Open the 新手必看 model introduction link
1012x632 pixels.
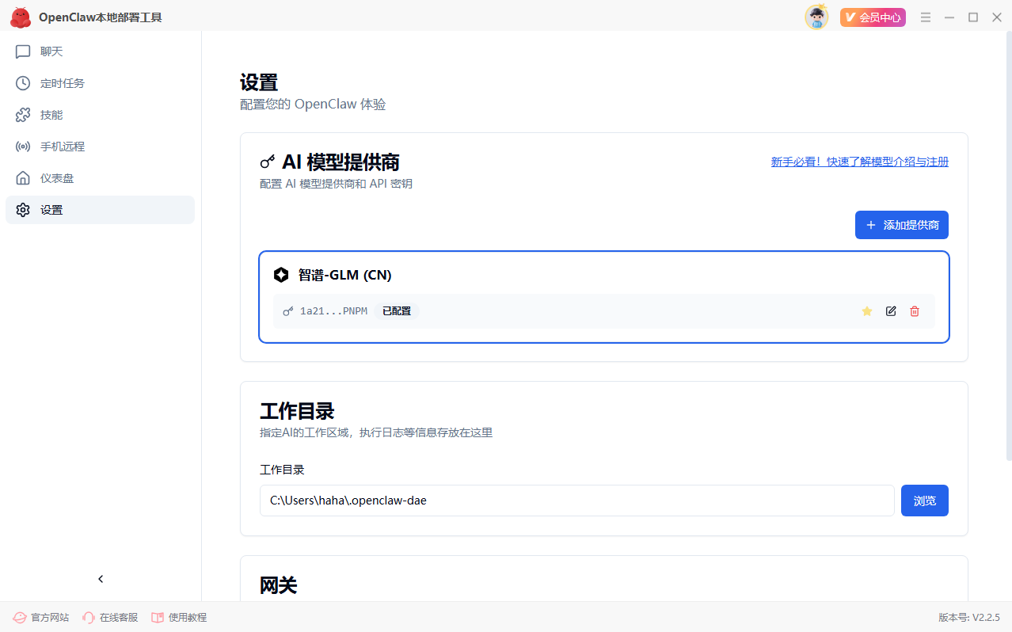859,161
